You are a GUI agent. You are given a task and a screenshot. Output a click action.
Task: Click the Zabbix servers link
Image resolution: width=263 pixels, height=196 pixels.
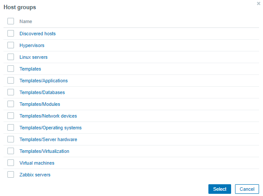pos(35,175)
